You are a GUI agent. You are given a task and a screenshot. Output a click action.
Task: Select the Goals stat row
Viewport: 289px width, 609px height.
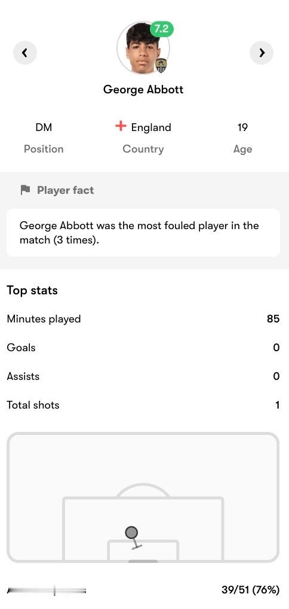pos(143,348)
